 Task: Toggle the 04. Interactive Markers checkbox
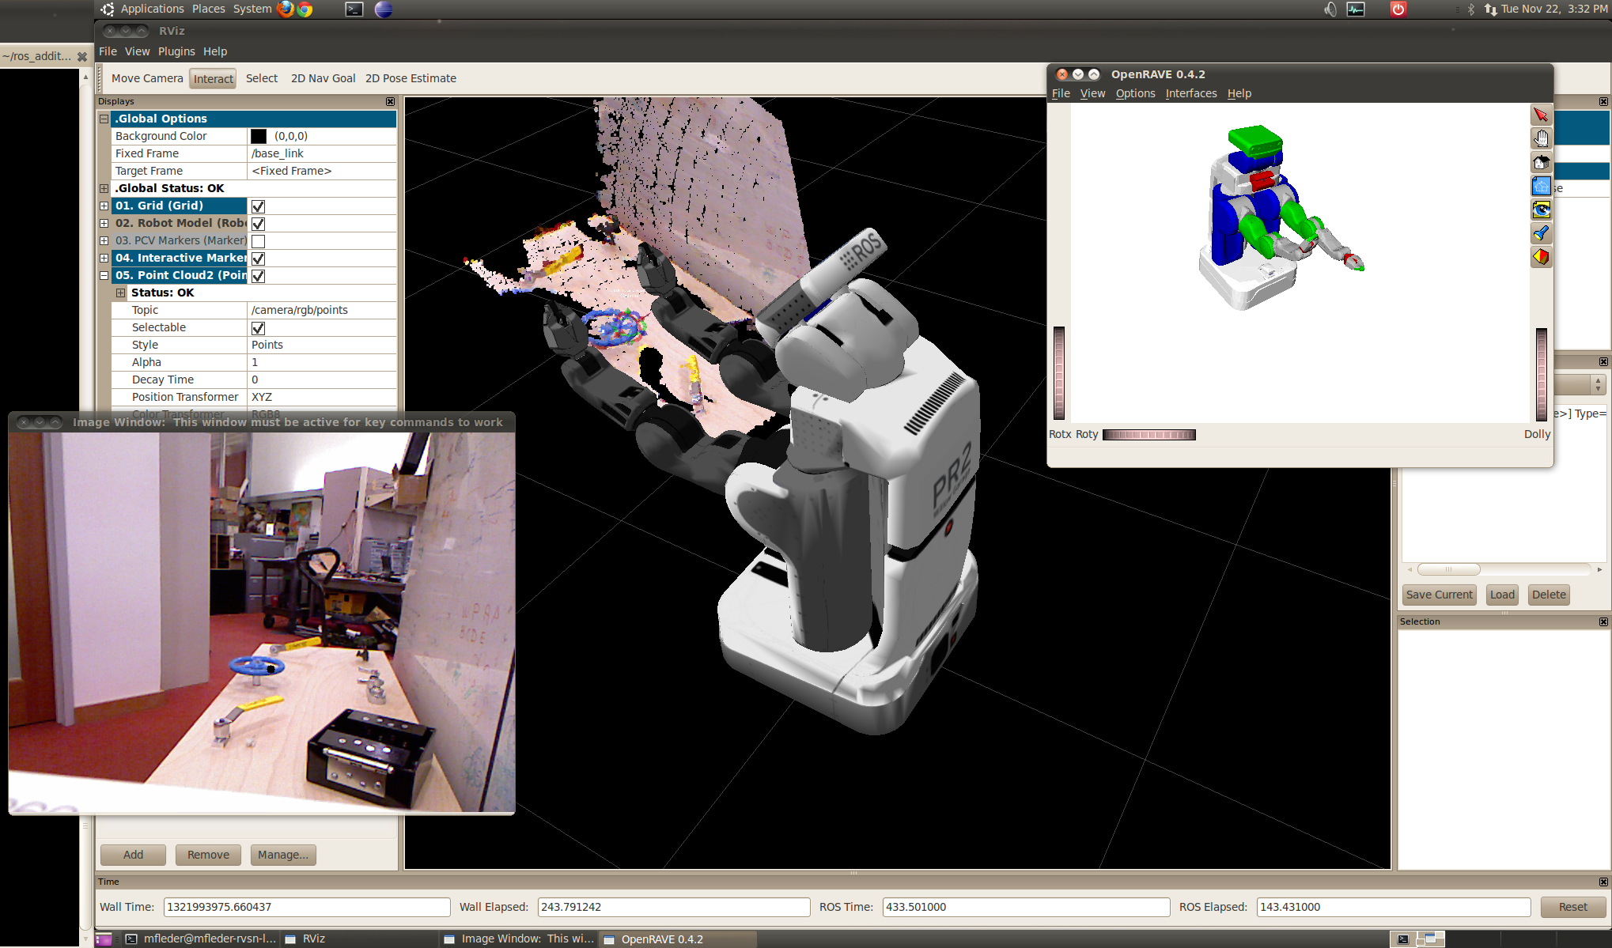258,259
